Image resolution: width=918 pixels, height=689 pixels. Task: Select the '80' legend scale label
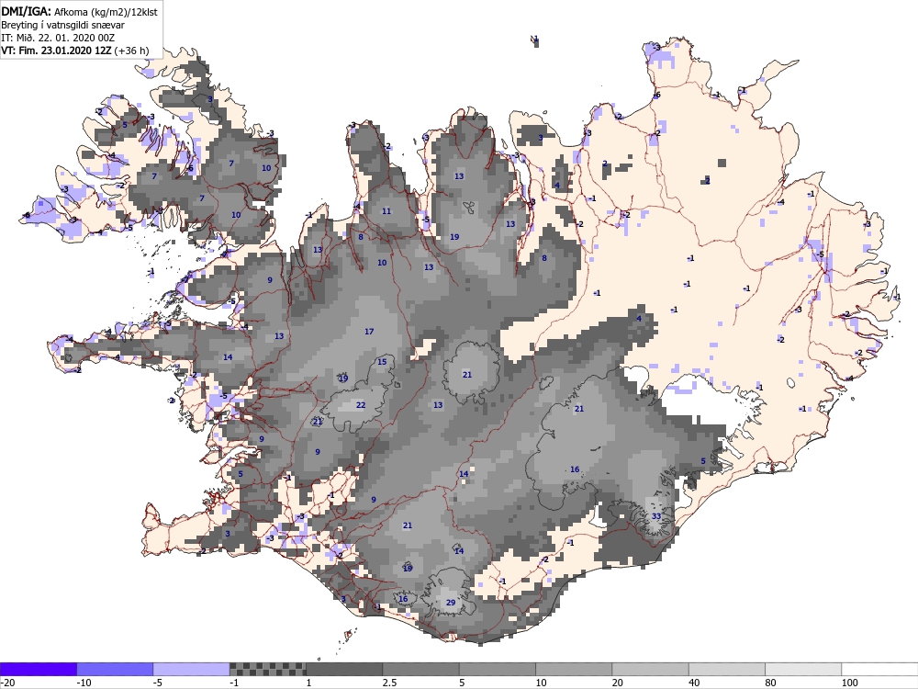pos(770,683)
